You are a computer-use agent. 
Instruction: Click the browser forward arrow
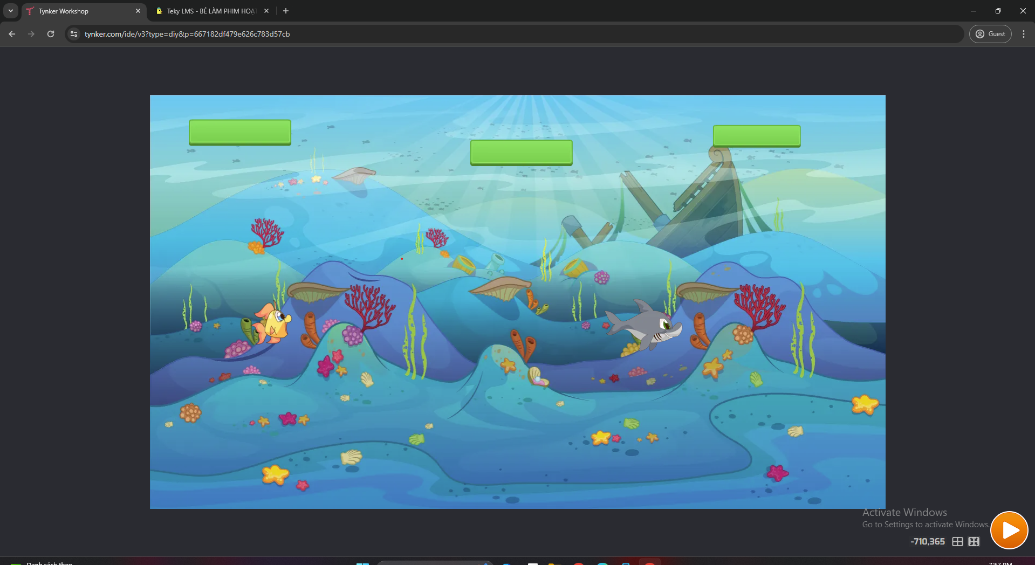click(31, 34)
